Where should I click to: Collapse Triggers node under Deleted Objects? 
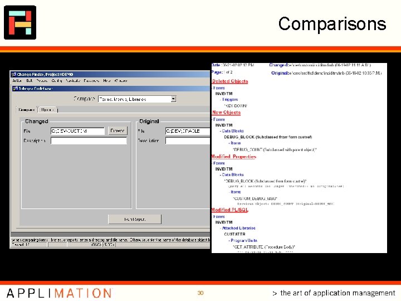[x=229, y=99]
